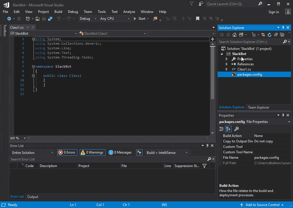Click Sync with Active Document arrows icon
This screenshot has width=293, height=208.
(263, 35)
